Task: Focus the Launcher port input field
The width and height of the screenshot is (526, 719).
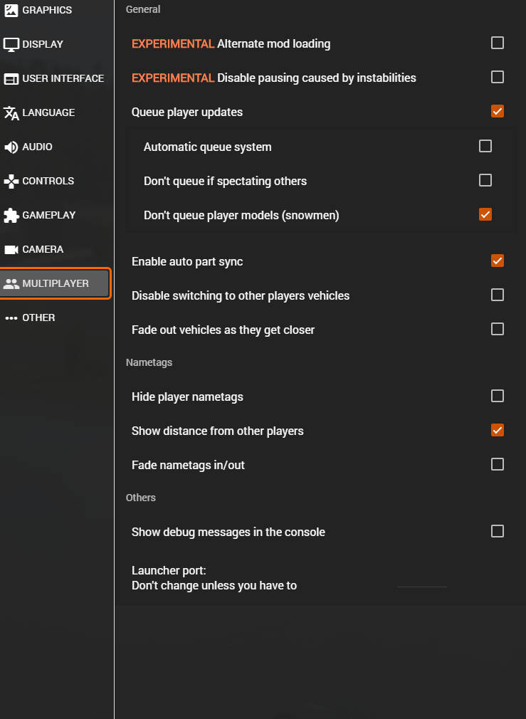Action: click(x=422, y=579)
